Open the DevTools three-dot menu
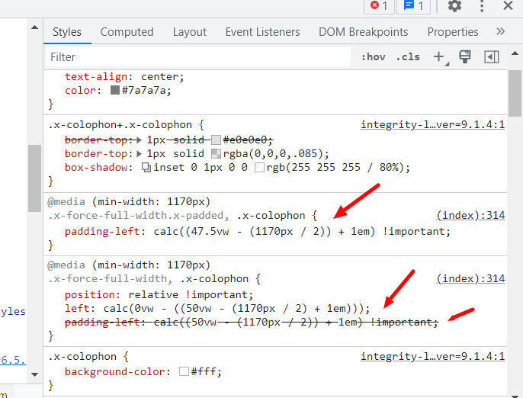This screenshot has width=523, height=398. click(482, 6)
